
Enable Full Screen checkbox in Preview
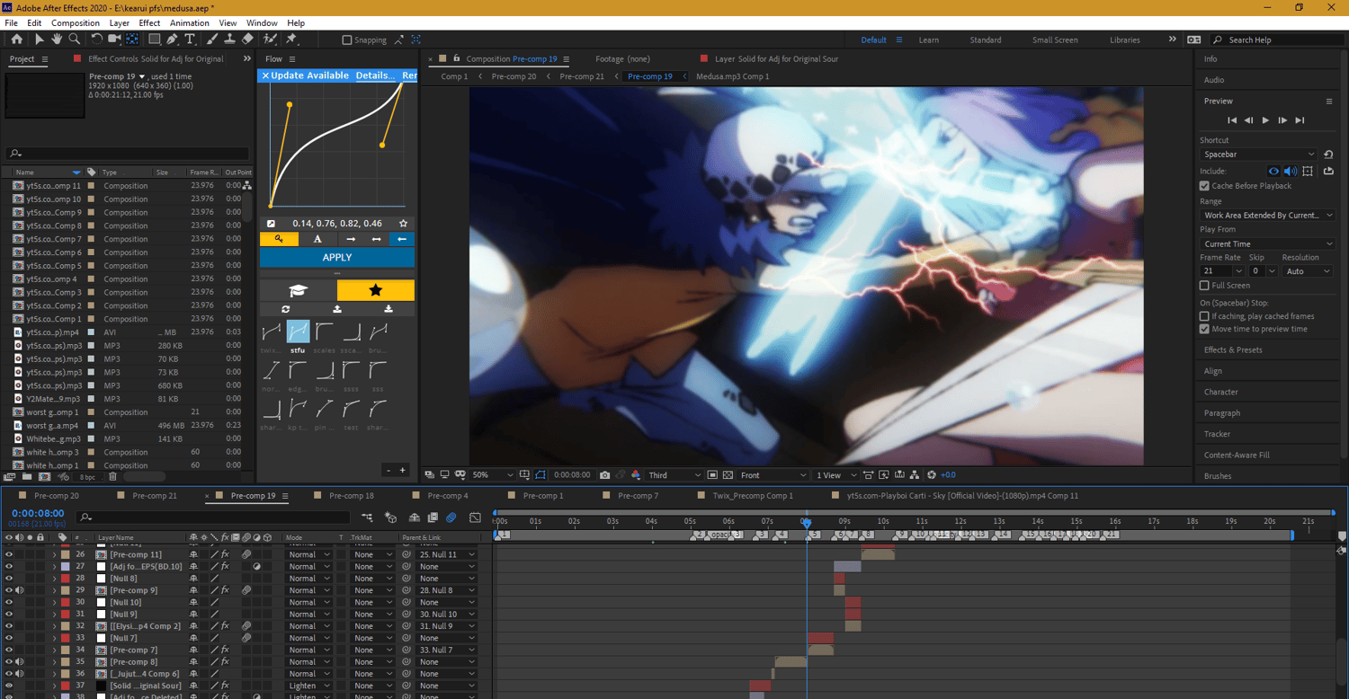point(1205,286)
